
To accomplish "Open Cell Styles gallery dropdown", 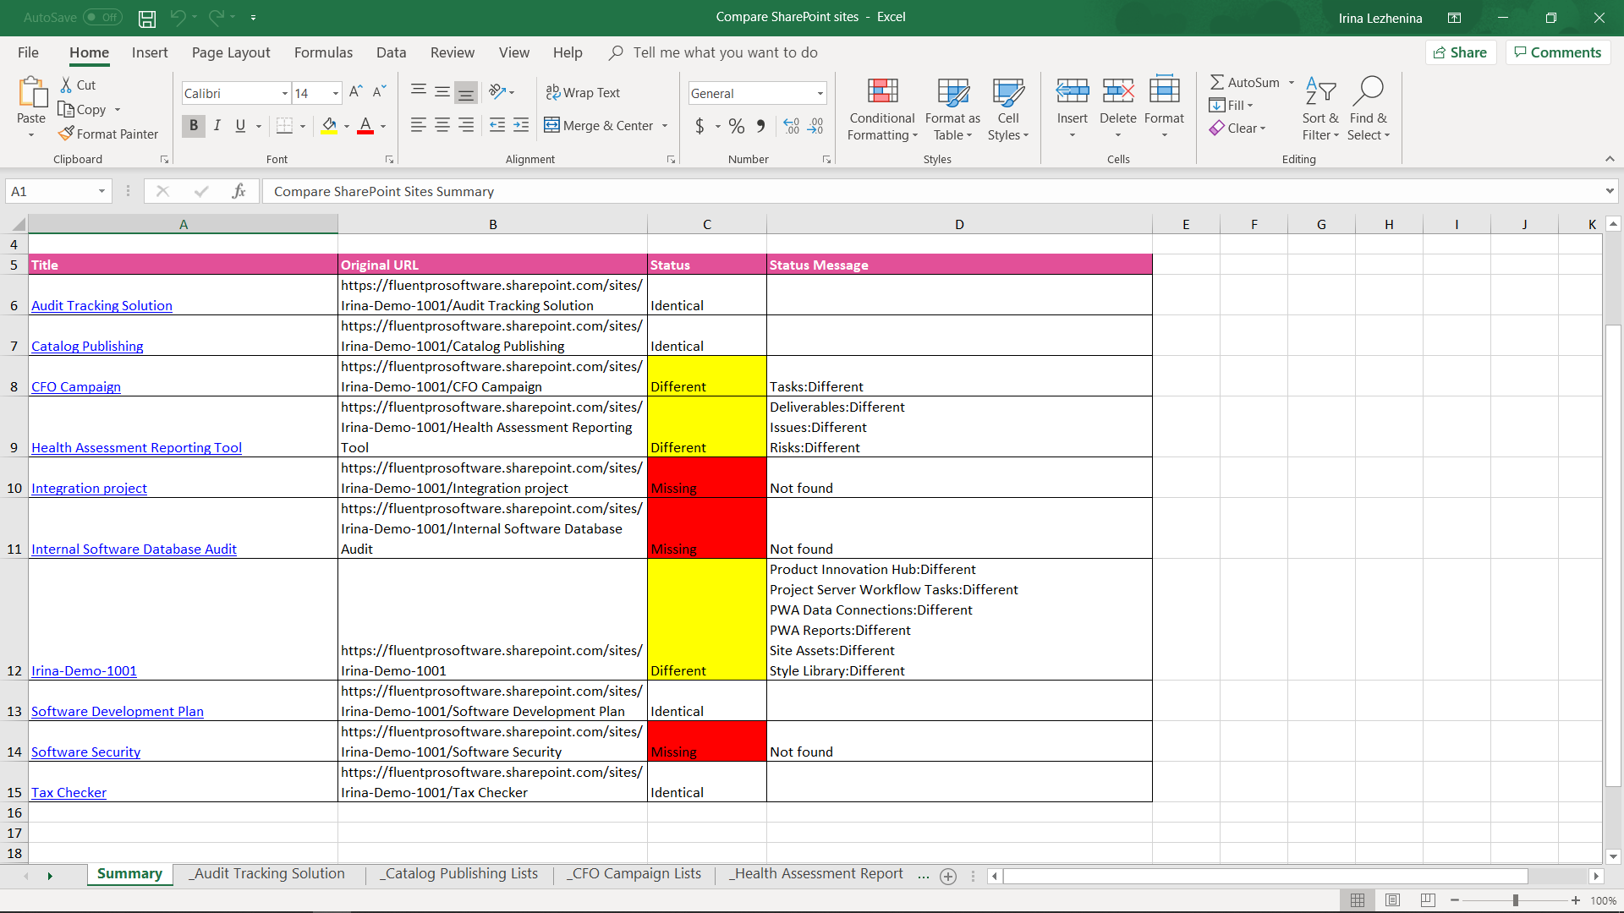I will pyautogui.click(x=1008, y=110).
